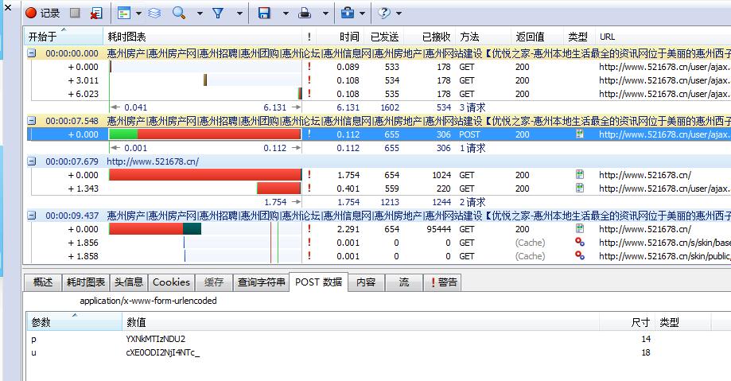
Task: Start recording with the red 记录 button
Action: 42,13
